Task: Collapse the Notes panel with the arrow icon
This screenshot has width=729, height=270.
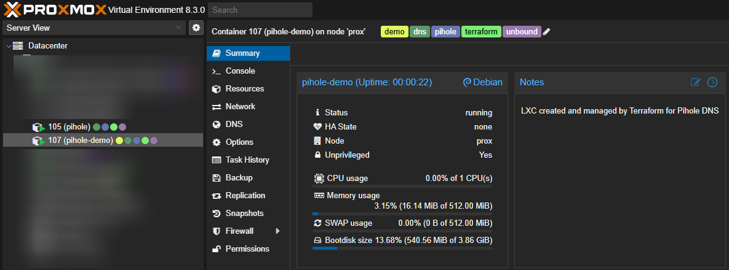Action: pyautogui.click(x=712, y=82)
